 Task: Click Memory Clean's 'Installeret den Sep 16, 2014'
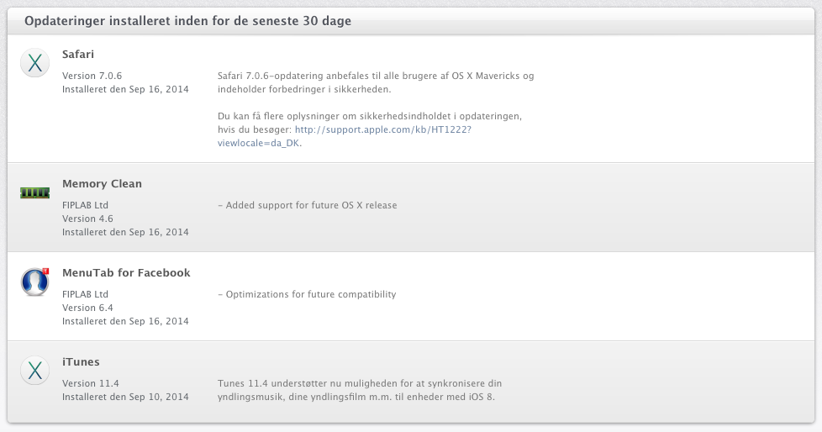pos(125,232)
